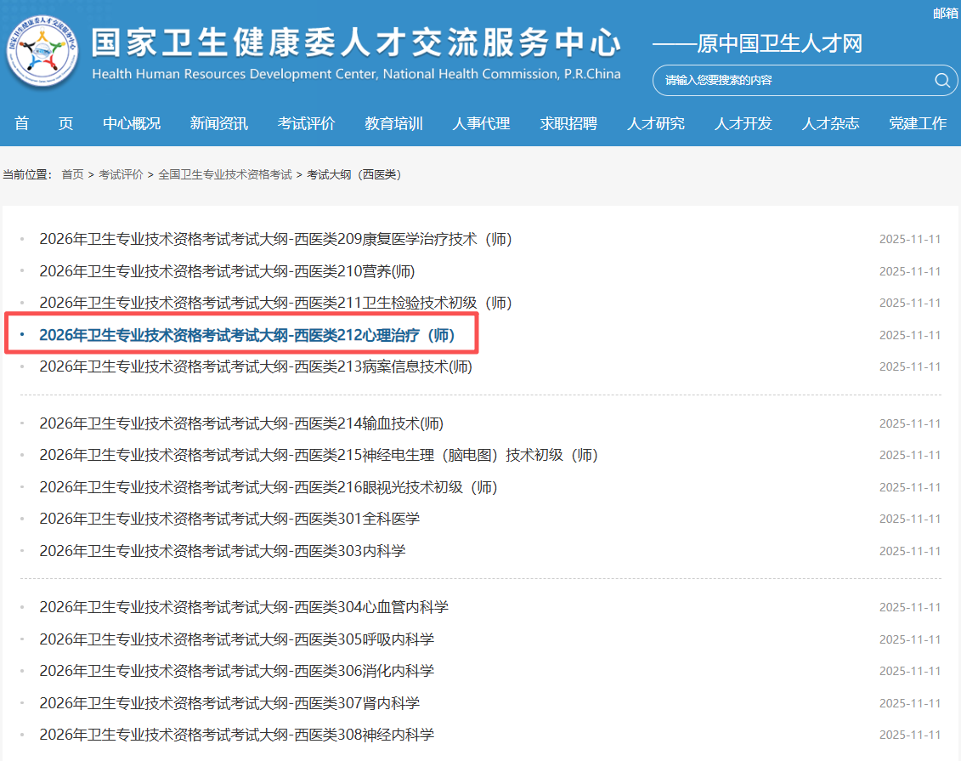This screenshot has width=961, height=761.
Task: Click the search input field
Action: tap(790, 81)
